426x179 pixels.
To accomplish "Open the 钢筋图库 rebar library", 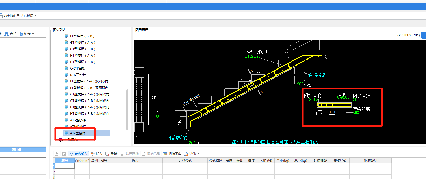I will pos(172,154).
